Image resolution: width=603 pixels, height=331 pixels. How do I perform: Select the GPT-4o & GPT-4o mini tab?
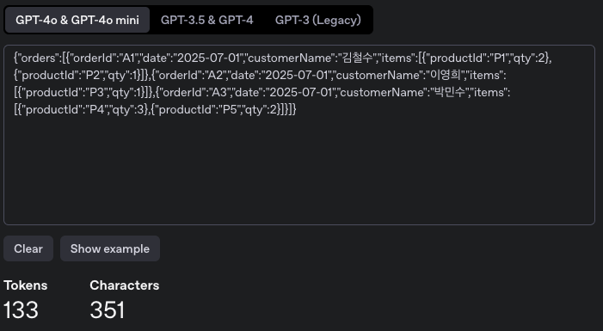[77, 20]
